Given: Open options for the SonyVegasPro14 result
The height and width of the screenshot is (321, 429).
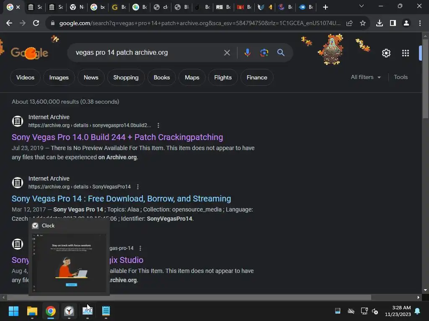Looking at the screenshot, I should point(137,187).
